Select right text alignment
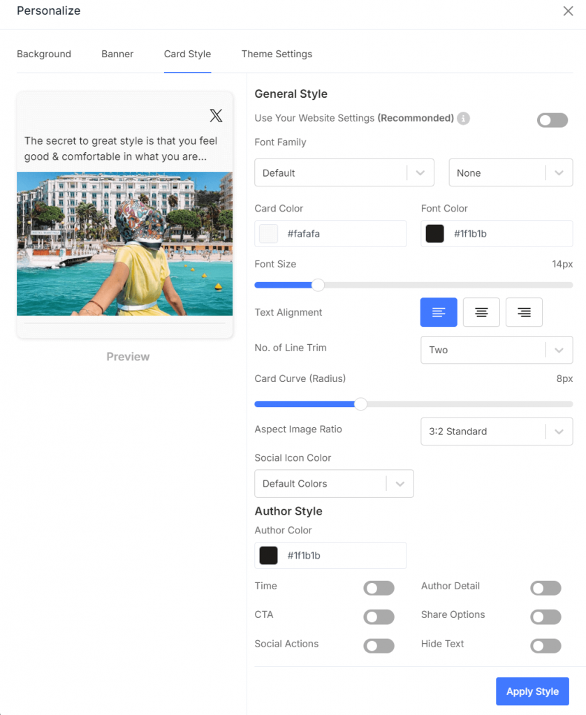 click(x=524, y=312)
